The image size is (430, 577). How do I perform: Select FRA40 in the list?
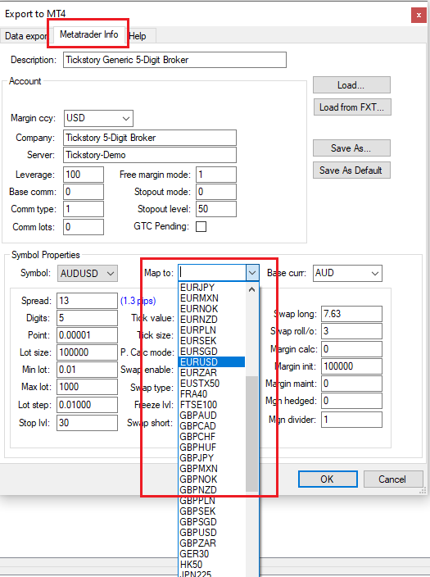coord(212,394)
